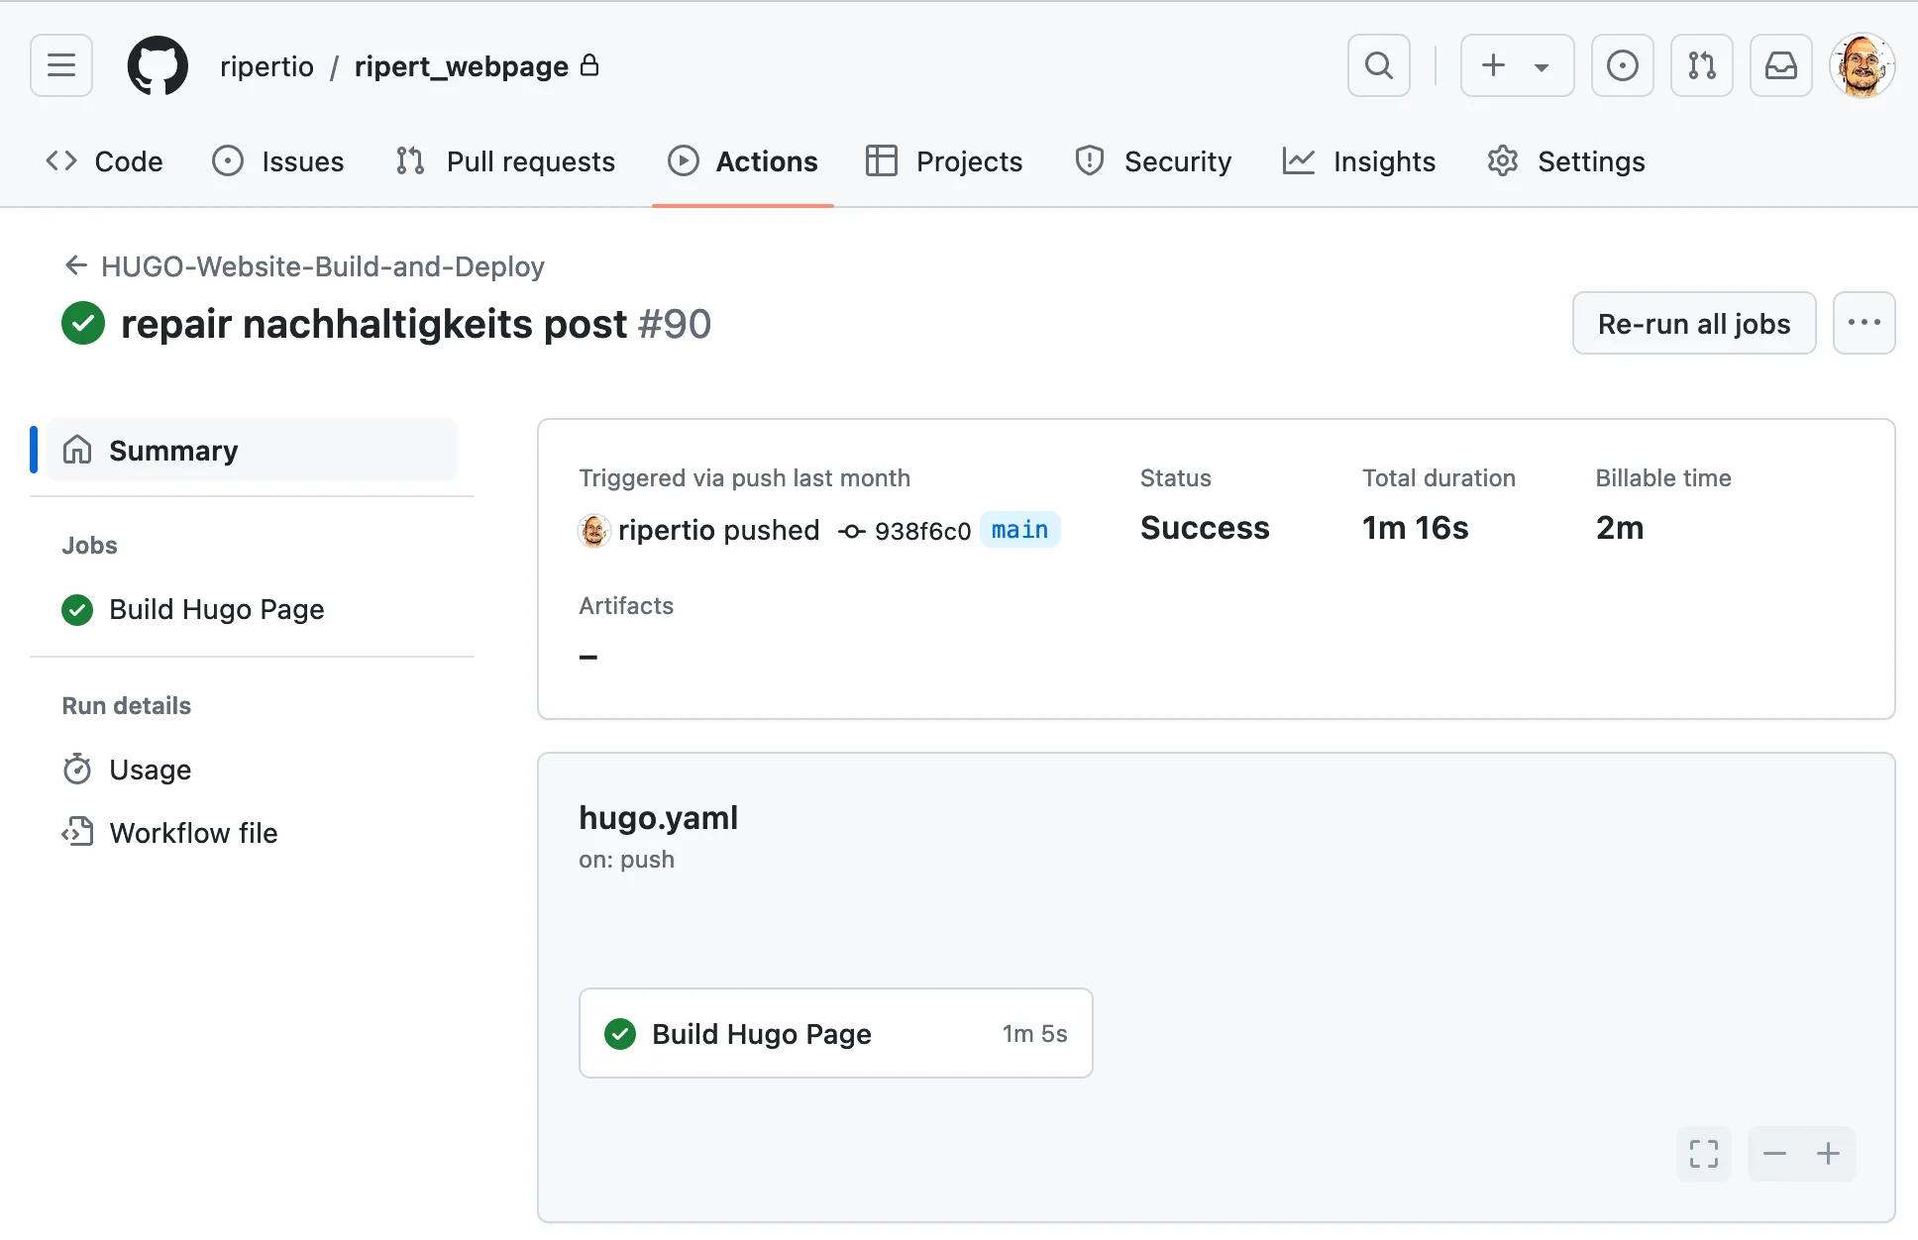This screenshot has height=1240, width=1918.
Task: Click the Actions play-circle icon
Action: pyautogui.click(x=683, y=160)
